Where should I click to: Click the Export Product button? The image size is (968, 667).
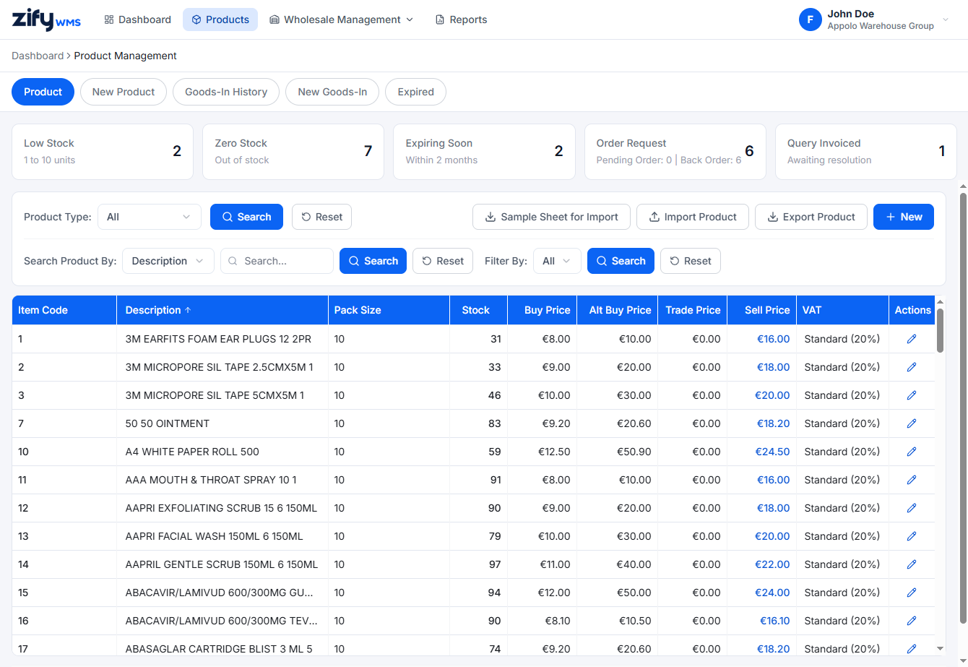pos(811,217)
